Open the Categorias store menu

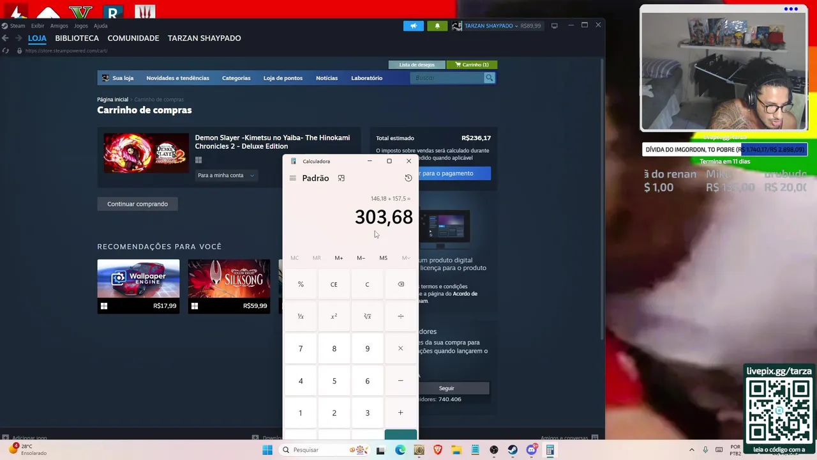click(236, 78)
